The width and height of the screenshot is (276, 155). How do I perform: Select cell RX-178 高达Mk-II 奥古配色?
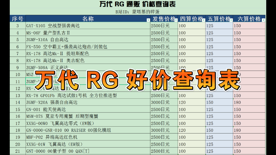tap(88, 61)
